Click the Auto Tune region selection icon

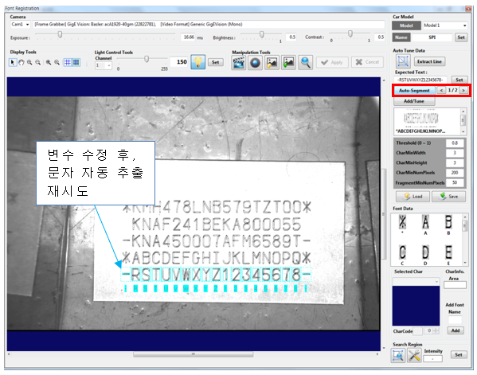pyautogui.click(x=403, y=61)
